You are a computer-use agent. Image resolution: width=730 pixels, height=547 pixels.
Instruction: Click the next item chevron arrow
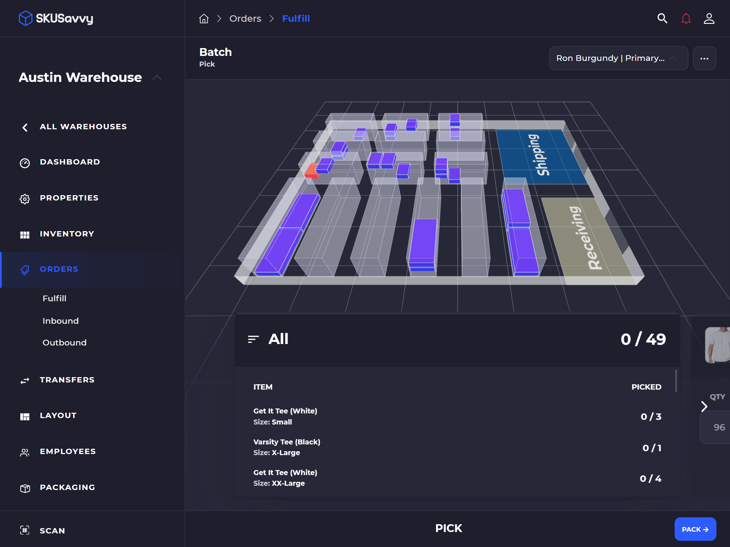tap(704, 406)
